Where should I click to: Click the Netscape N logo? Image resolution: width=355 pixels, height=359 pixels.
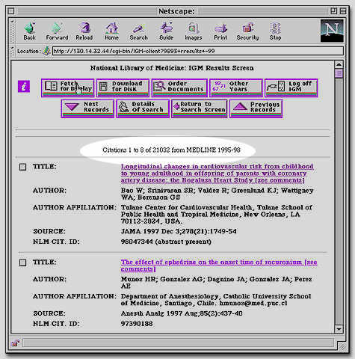pyautogui.click(x=332, y=31)
